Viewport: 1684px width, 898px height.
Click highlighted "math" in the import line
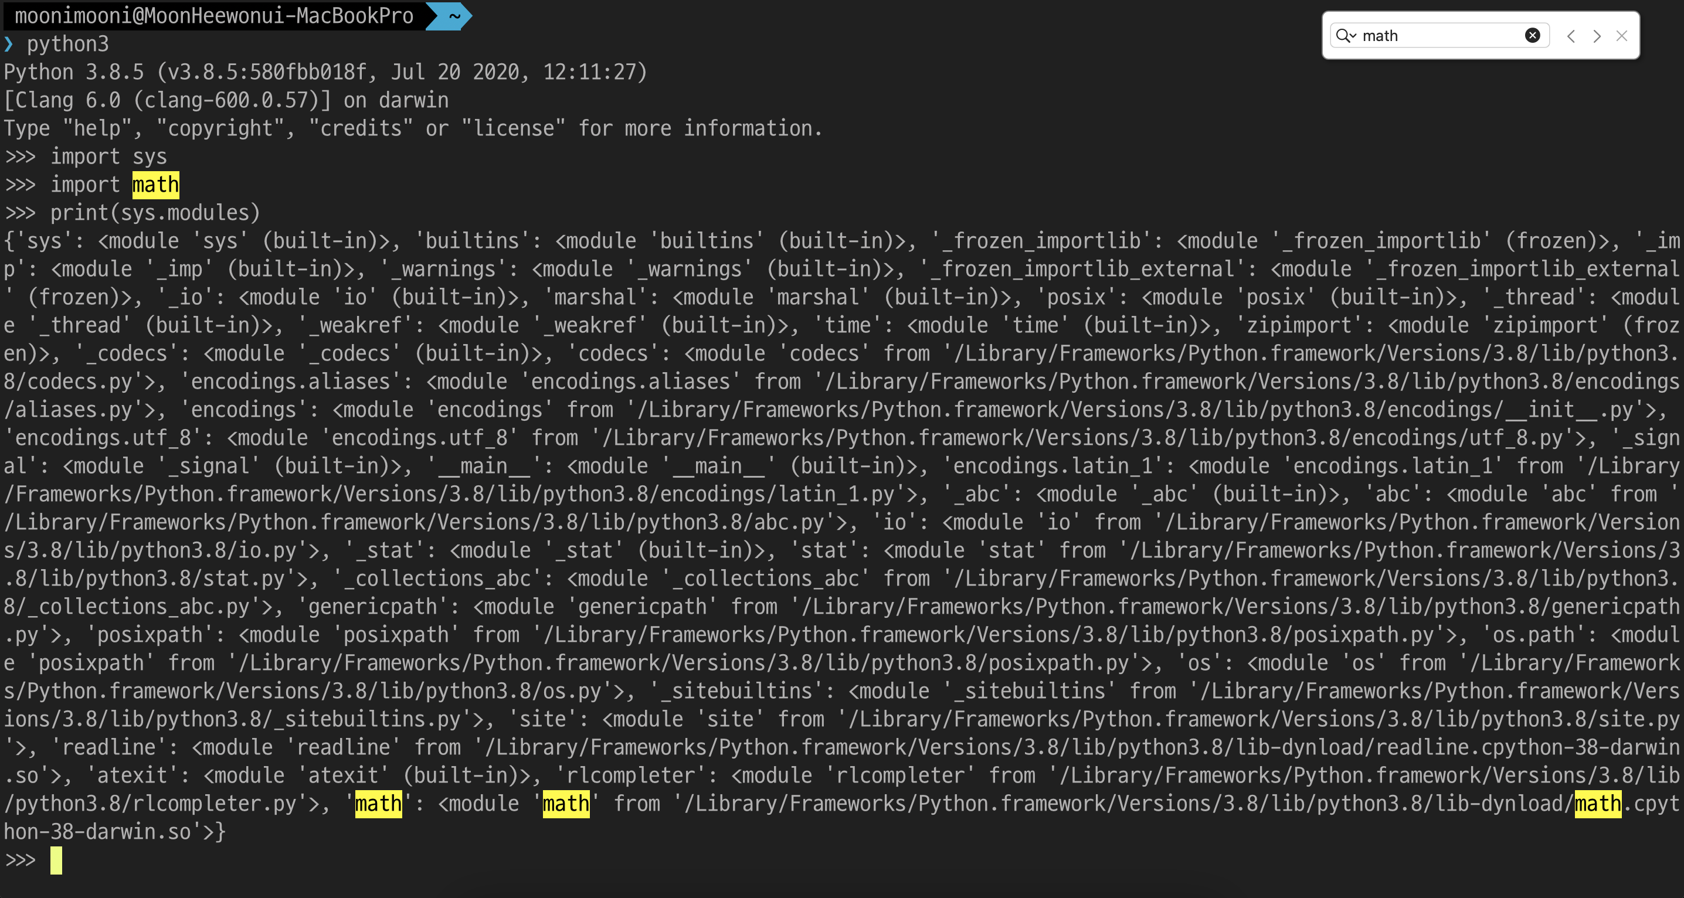[155, 185]
